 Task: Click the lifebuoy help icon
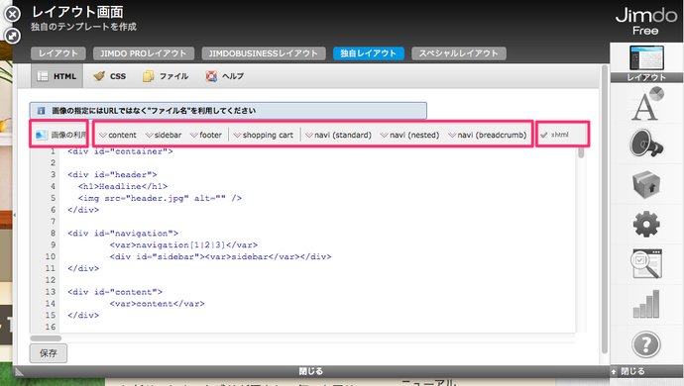tap(211, 76)
